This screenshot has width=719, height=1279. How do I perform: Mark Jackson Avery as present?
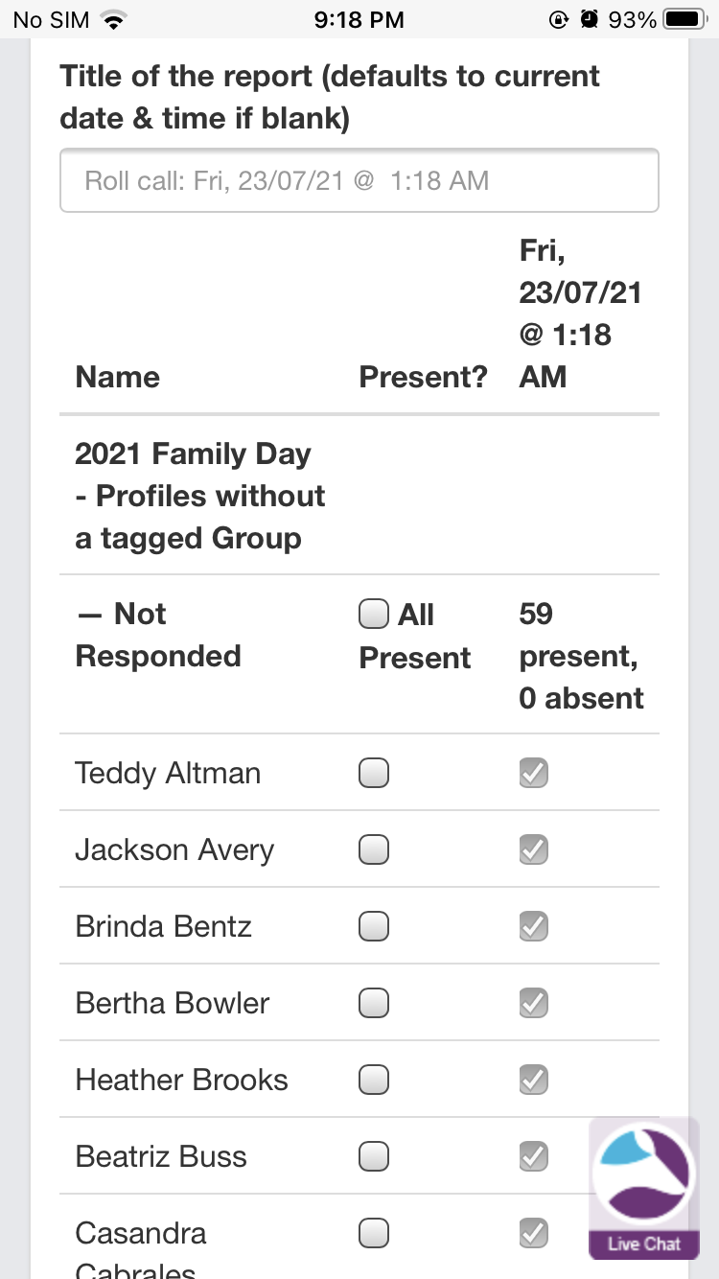point(374,849)
